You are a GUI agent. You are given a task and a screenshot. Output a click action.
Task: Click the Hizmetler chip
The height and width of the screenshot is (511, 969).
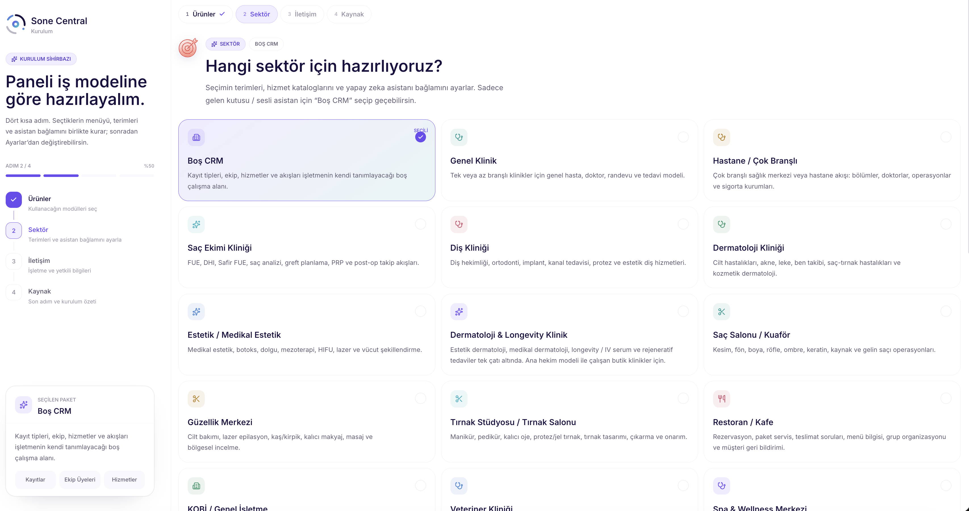pos(124,480)
